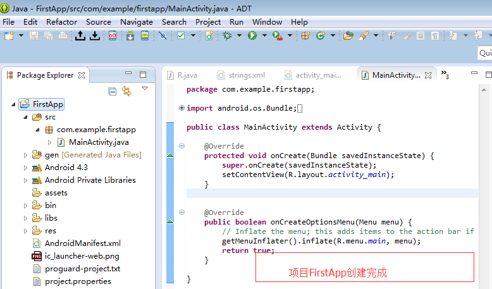Click Collapse All in Package Explorer
Image resolution: width=492 pixels, height=289 pixels.
(113, 91)
